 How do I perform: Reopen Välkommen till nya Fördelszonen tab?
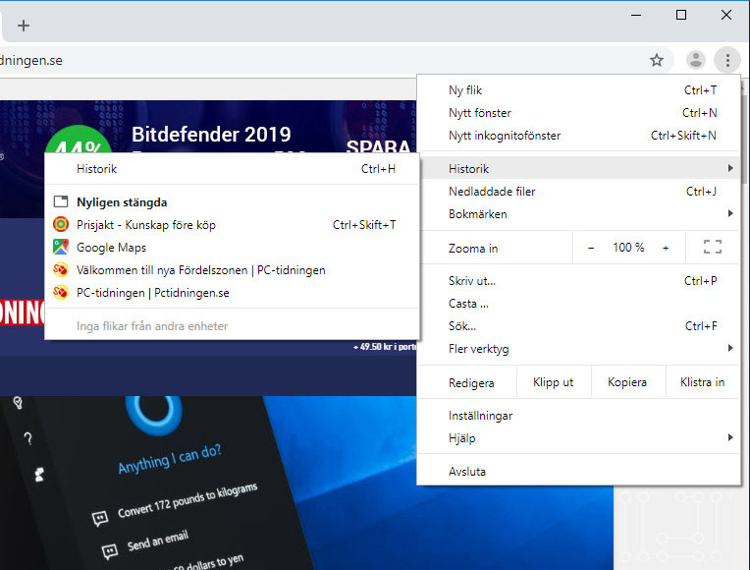pos(232,270)
